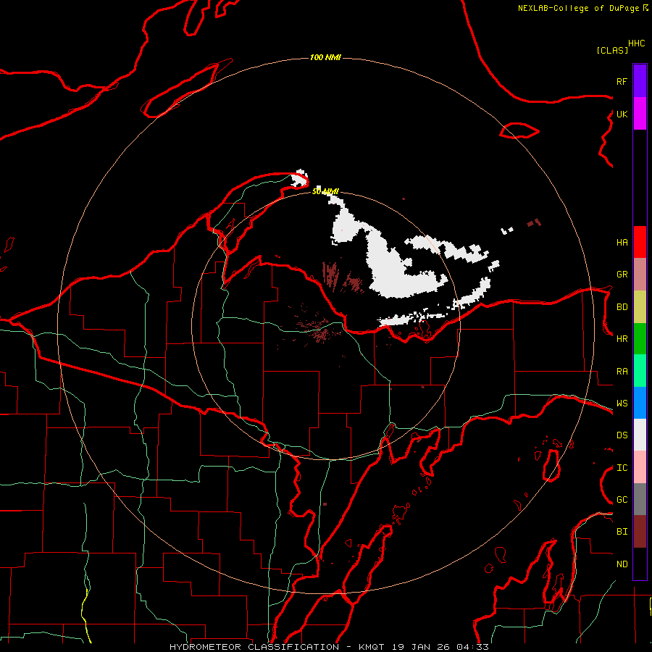
Task: Click the BD yellow legend swatch
Action: click(640, 307)
